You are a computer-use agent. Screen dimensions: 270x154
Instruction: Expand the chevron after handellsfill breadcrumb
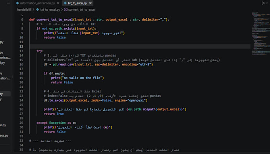point(33,10)
